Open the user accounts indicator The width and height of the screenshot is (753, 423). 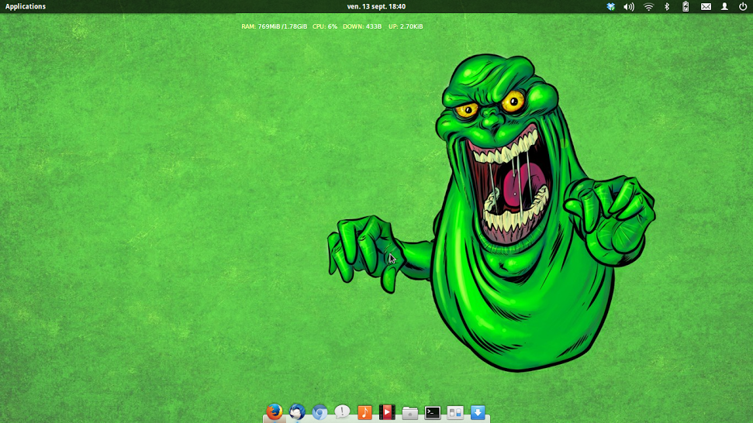[x=724, y=7]
